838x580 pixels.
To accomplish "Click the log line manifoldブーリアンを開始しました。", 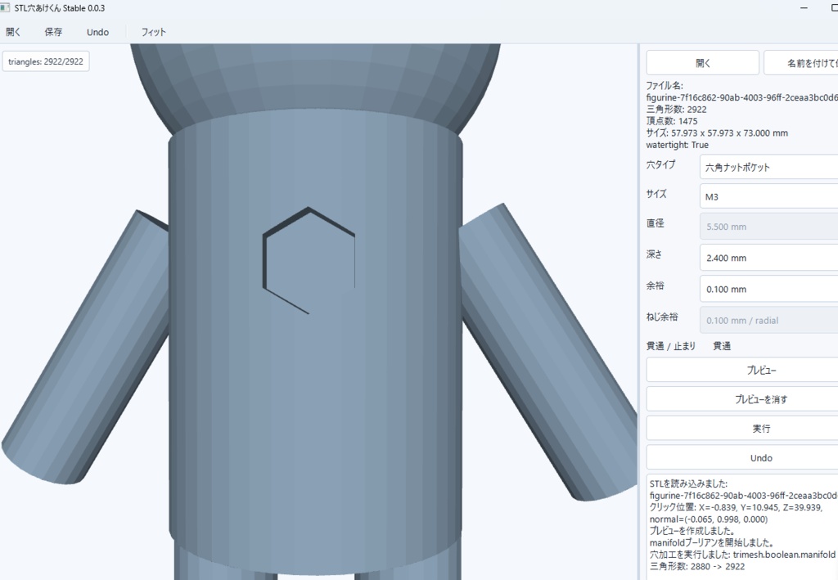I will 711,542.
